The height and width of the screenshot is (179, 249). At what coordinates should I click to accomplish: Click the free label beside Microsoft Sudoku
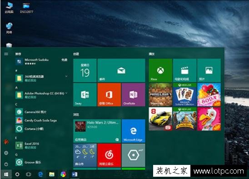coord(65,60)
